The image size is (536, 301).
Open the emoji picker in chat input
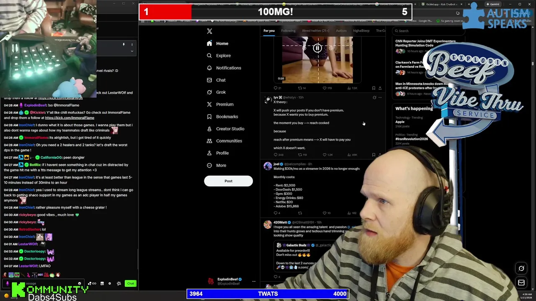click(x=79, y=283)
